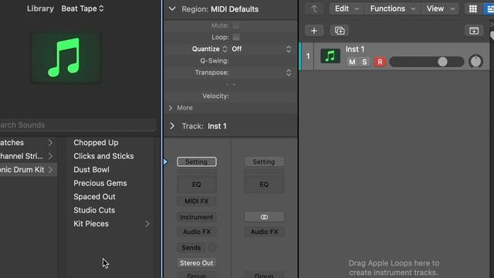Click the output strip Audio FX slot
Screen dimensions: 494x278
(x=264, y=232)
